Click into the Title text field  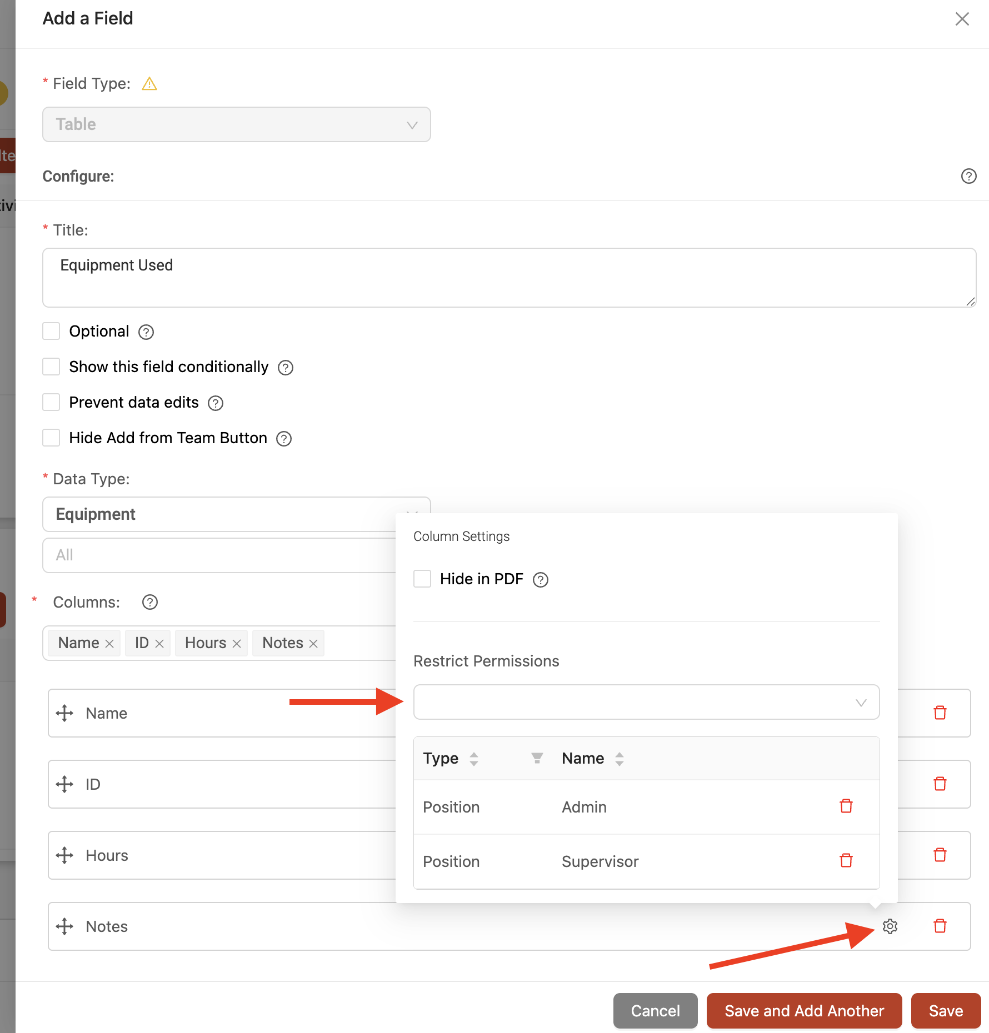(509, 278)
